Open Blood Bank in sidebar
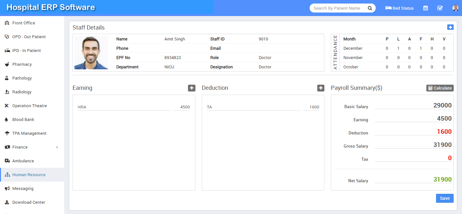Image resolution: width=462 pixels, height=214 pixels. tap(23, 120)
